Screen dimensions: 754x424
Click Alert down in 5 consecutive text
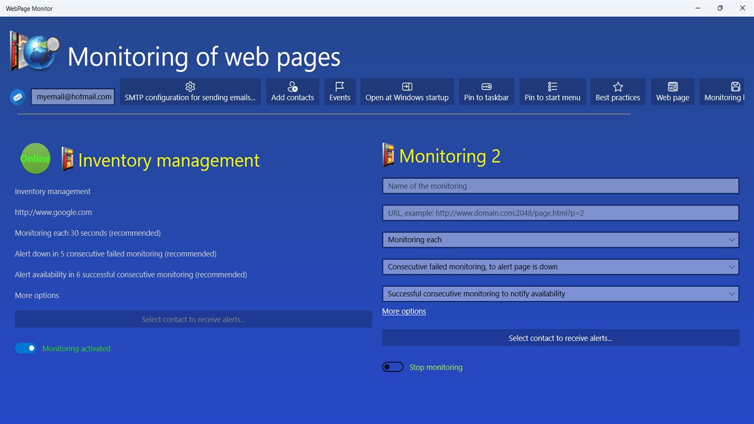[115, 254]
